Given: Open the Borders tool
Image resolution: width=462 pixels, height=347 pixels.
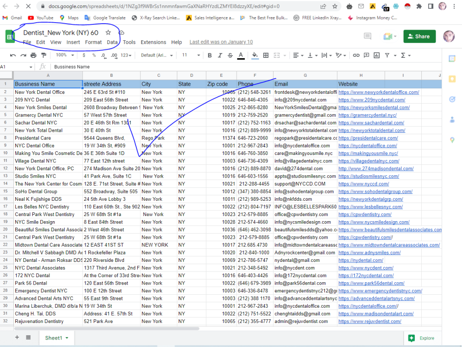Looking at the screenshot, I should coord(266,55).
